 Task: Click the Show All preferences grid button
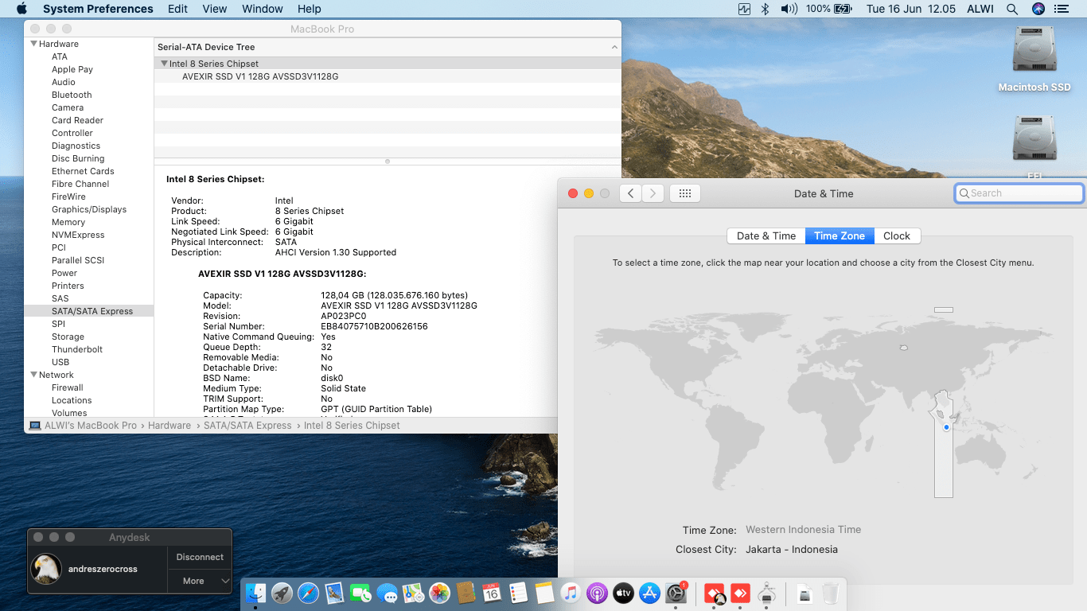click(684, 193)
